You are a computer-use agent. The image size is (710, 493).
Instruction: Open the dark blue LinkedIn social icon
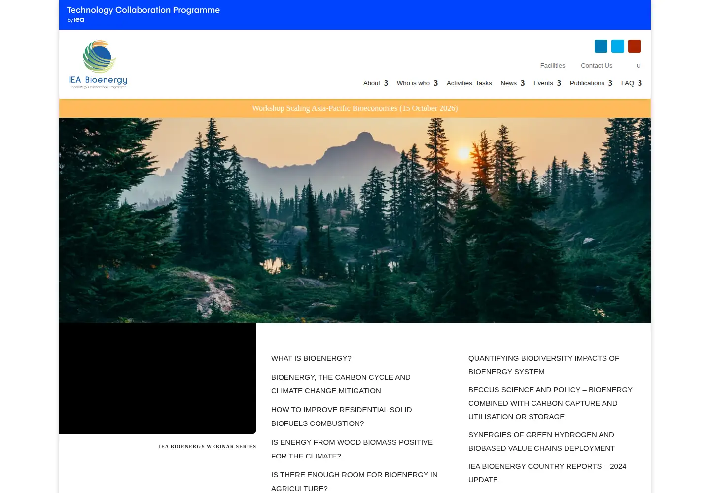pos(601,46)
